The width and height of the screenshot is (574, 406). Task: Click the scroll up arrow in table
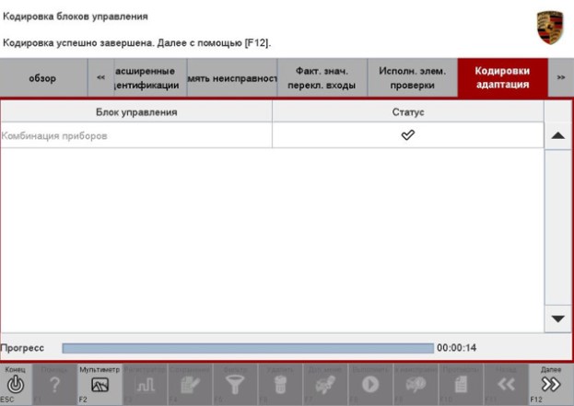coord(557,135)
